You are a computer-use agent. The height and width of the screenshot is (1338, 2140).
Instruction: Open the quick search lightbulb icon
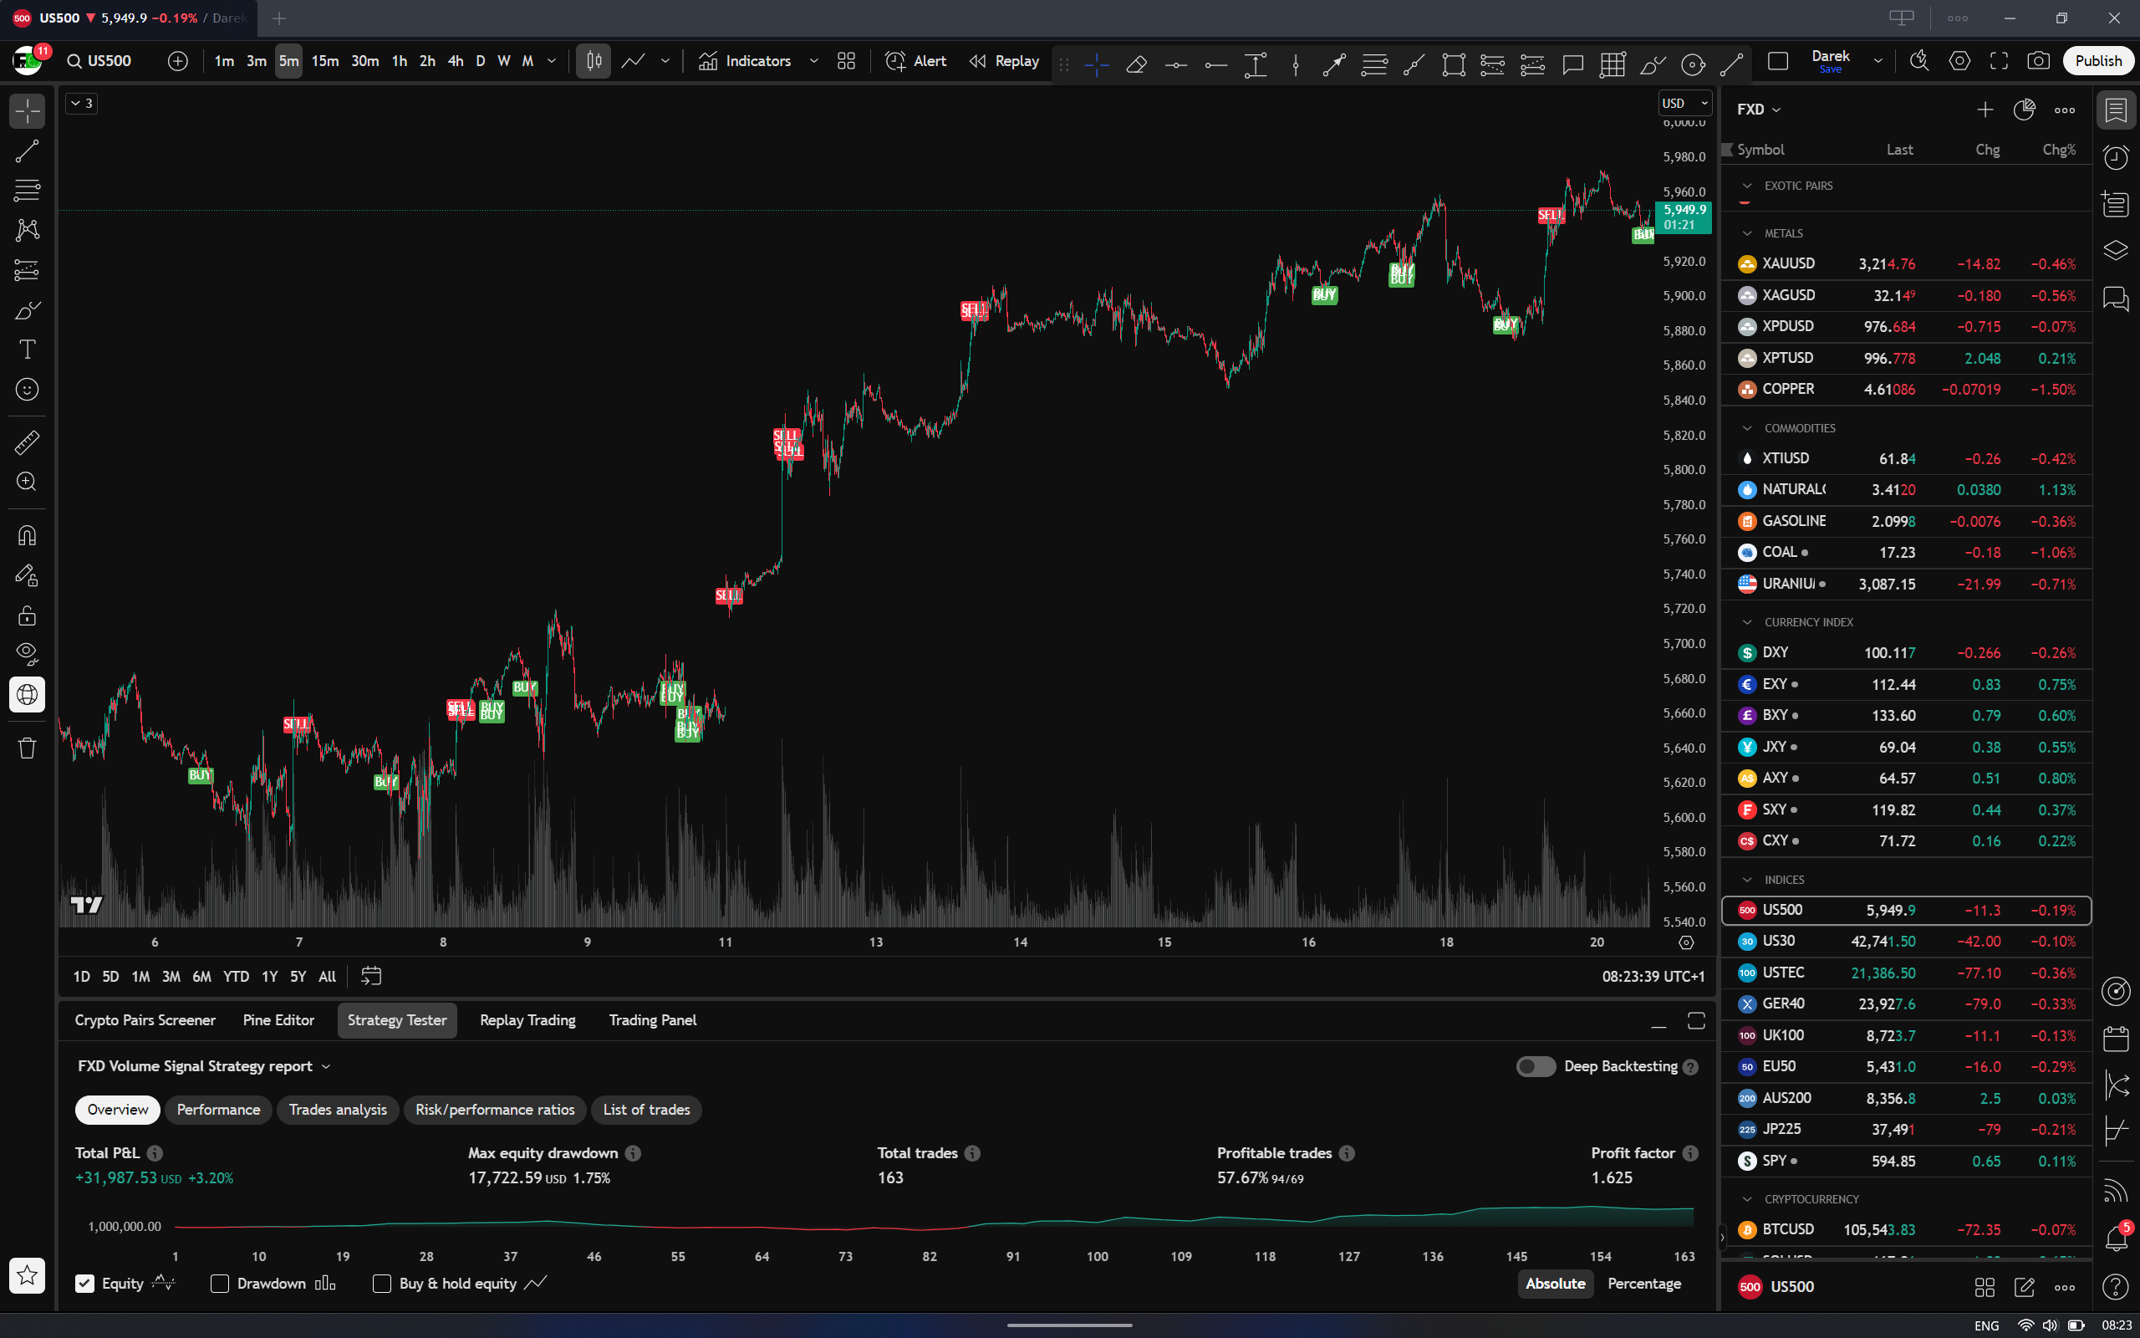(1919, 61)
